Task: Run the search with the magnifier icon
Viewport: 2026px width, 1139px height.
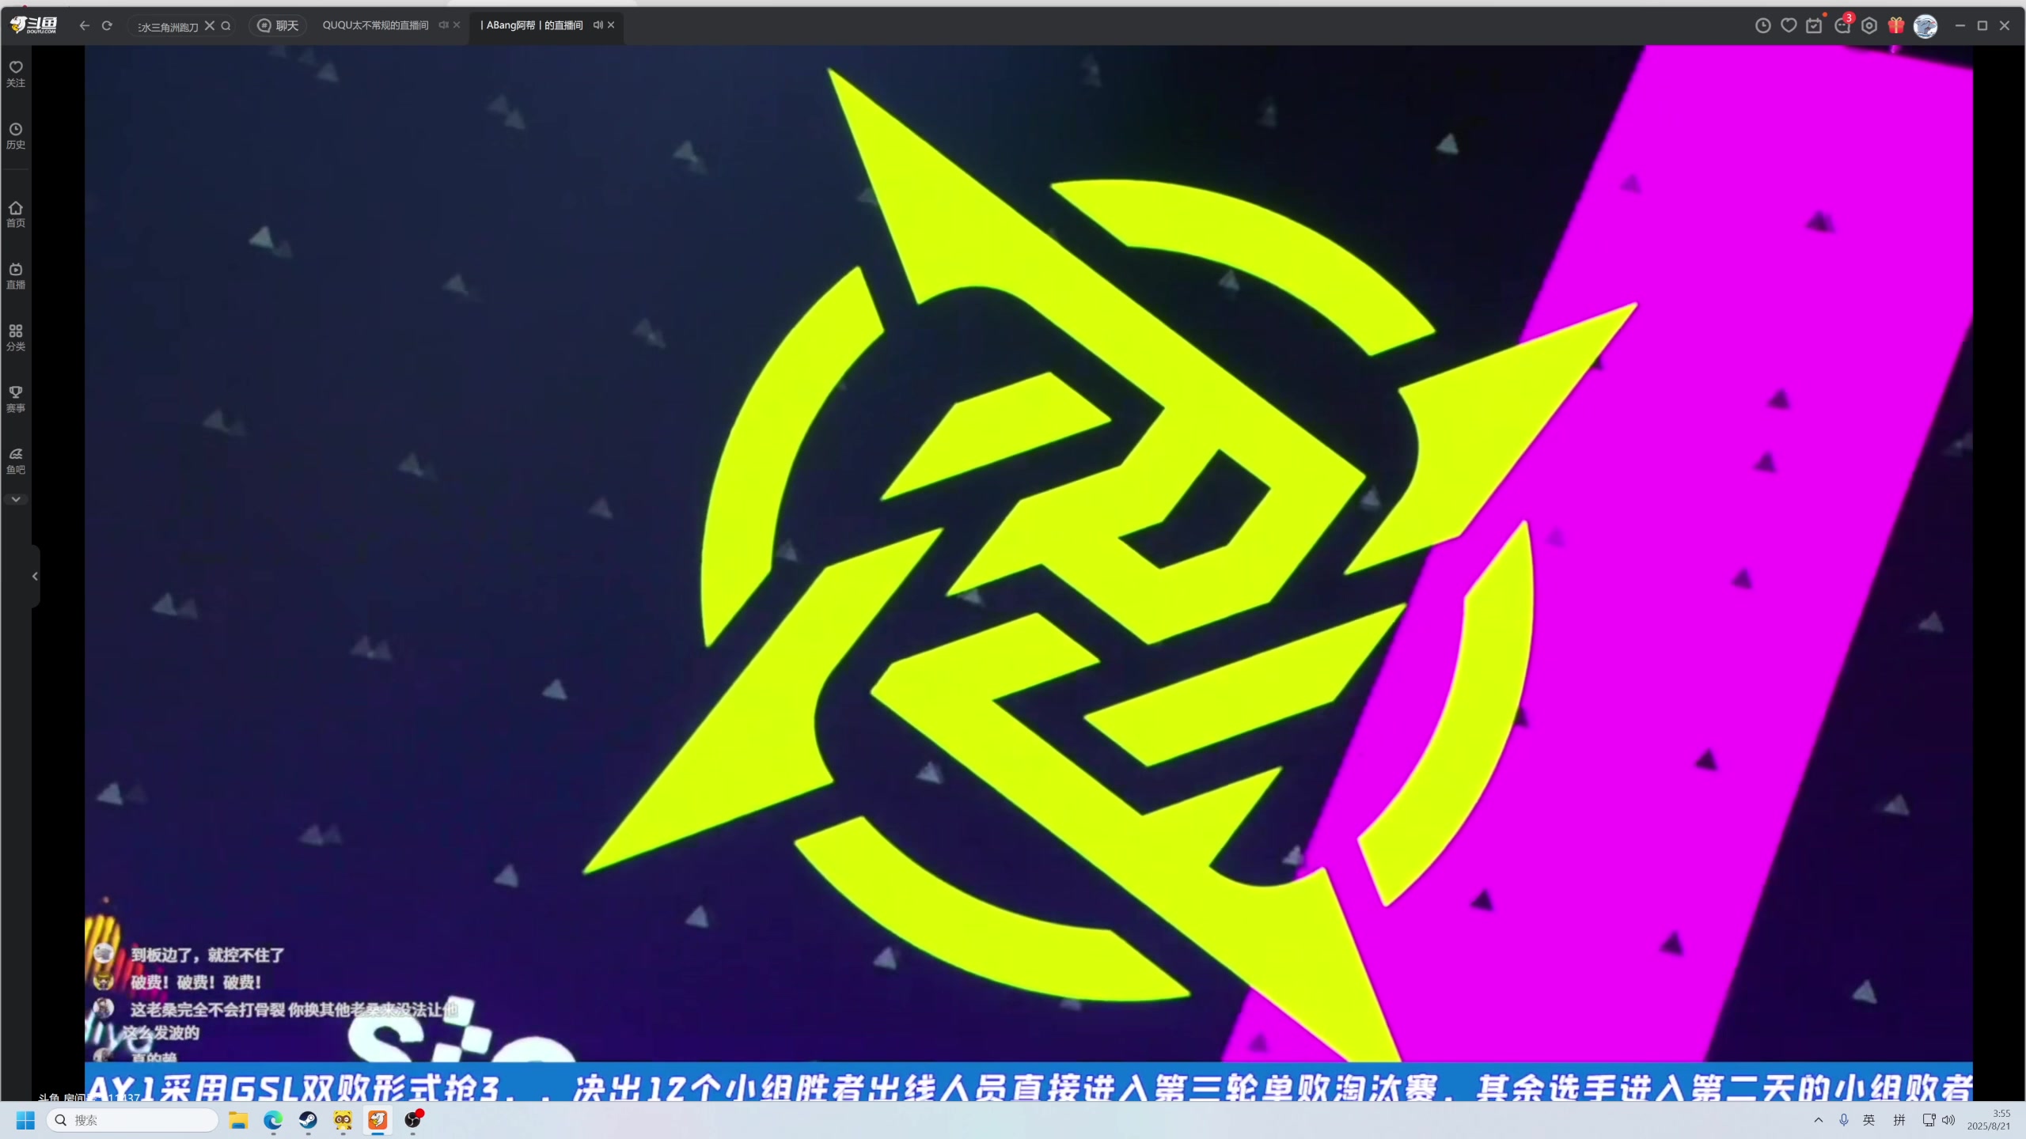Action: [226, 26]
